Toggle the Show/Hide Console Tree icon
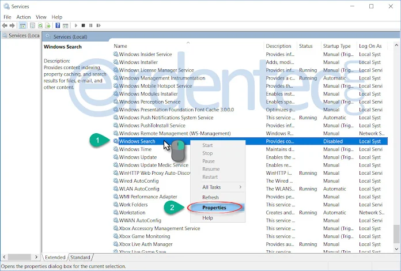Viewport: 401px width, 271px height. coord(23,25)
